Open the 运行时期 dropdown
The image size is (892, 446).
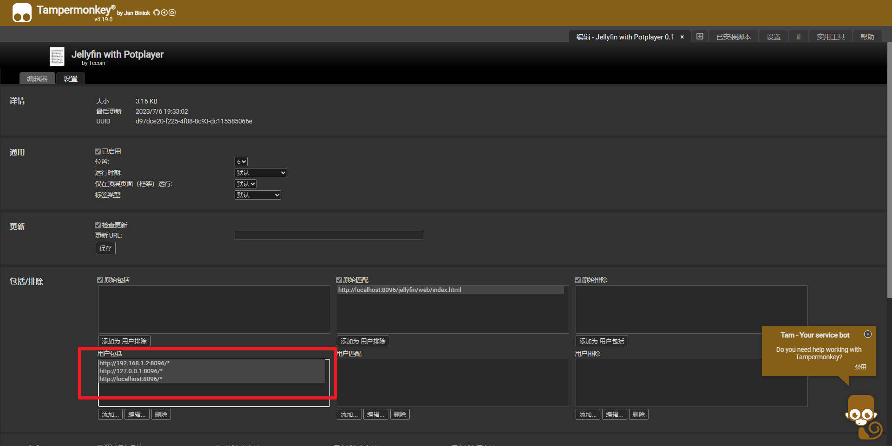coord(261,173)
